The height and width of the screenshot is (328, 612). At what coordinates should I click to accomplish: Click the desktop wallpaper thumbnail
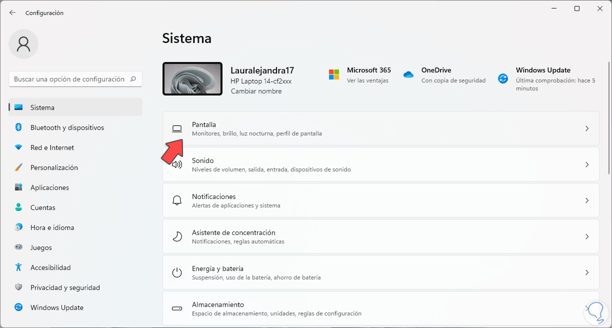[192, 78]
